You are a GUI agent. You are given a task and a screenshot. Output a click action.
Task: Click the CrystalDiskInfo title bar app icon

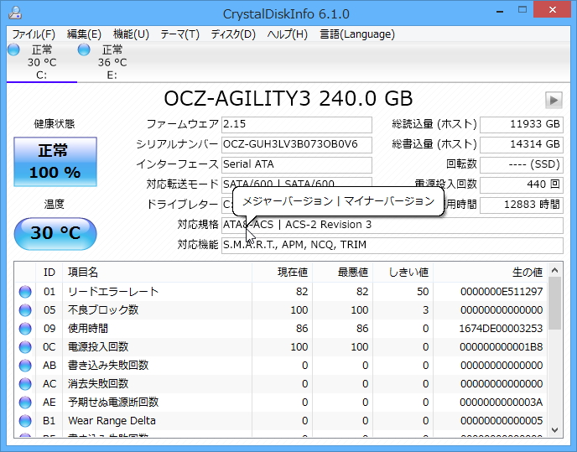15,13
